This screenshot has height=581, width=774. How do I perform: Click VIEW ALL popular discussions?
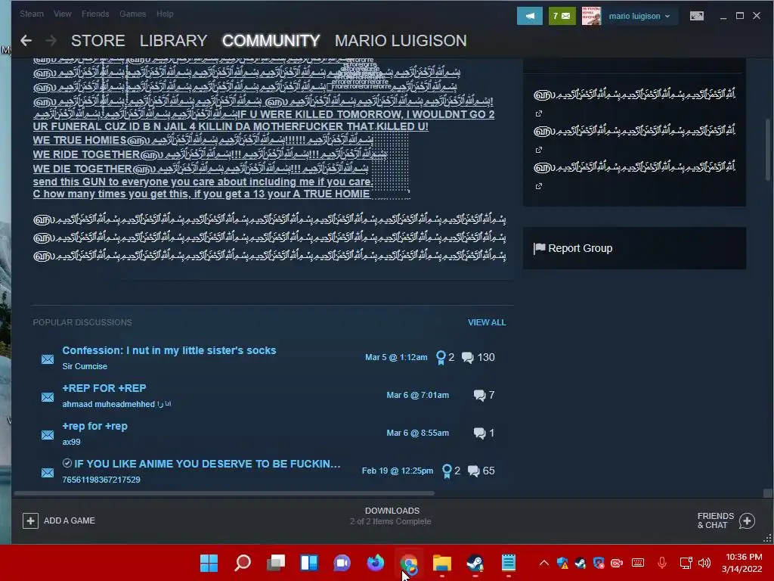click(487, 322)
